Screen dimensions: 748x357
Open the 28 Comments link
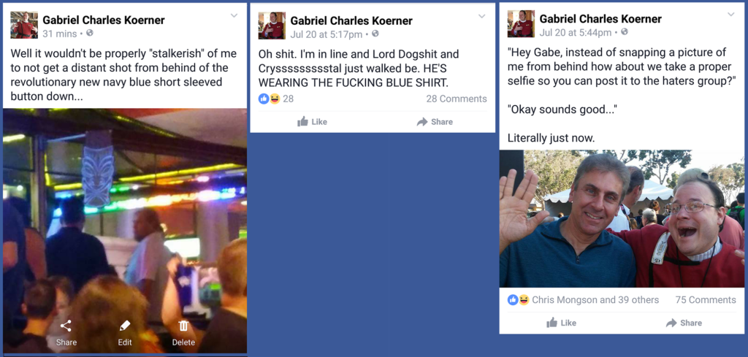tap(457, 99)
